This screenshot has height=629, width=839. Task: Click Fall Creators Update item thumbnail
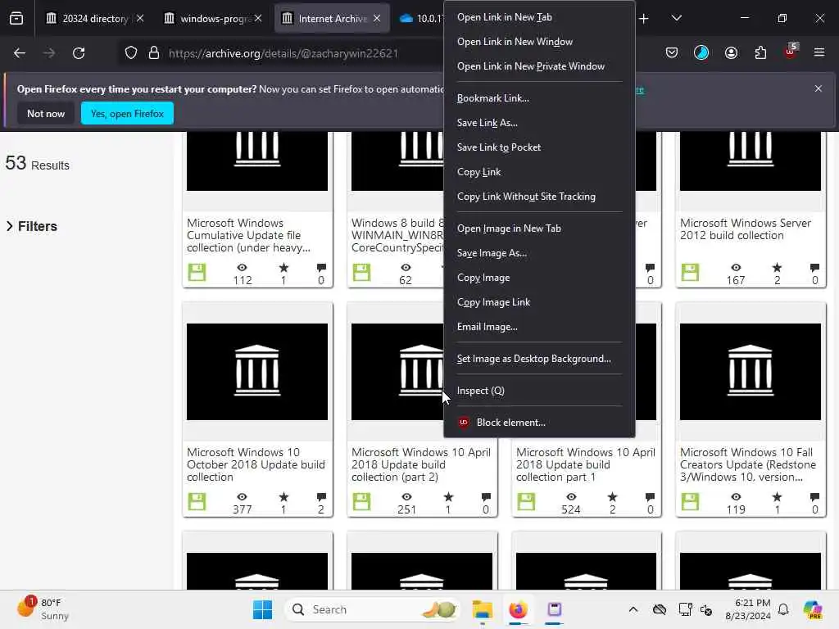tap(751, 371)
